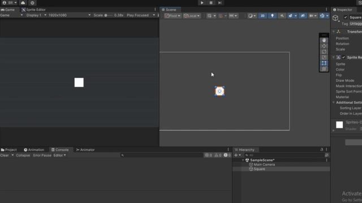Select the Rotate tool
The height and width of the screenshot is (203, 362).
(324, 51)
